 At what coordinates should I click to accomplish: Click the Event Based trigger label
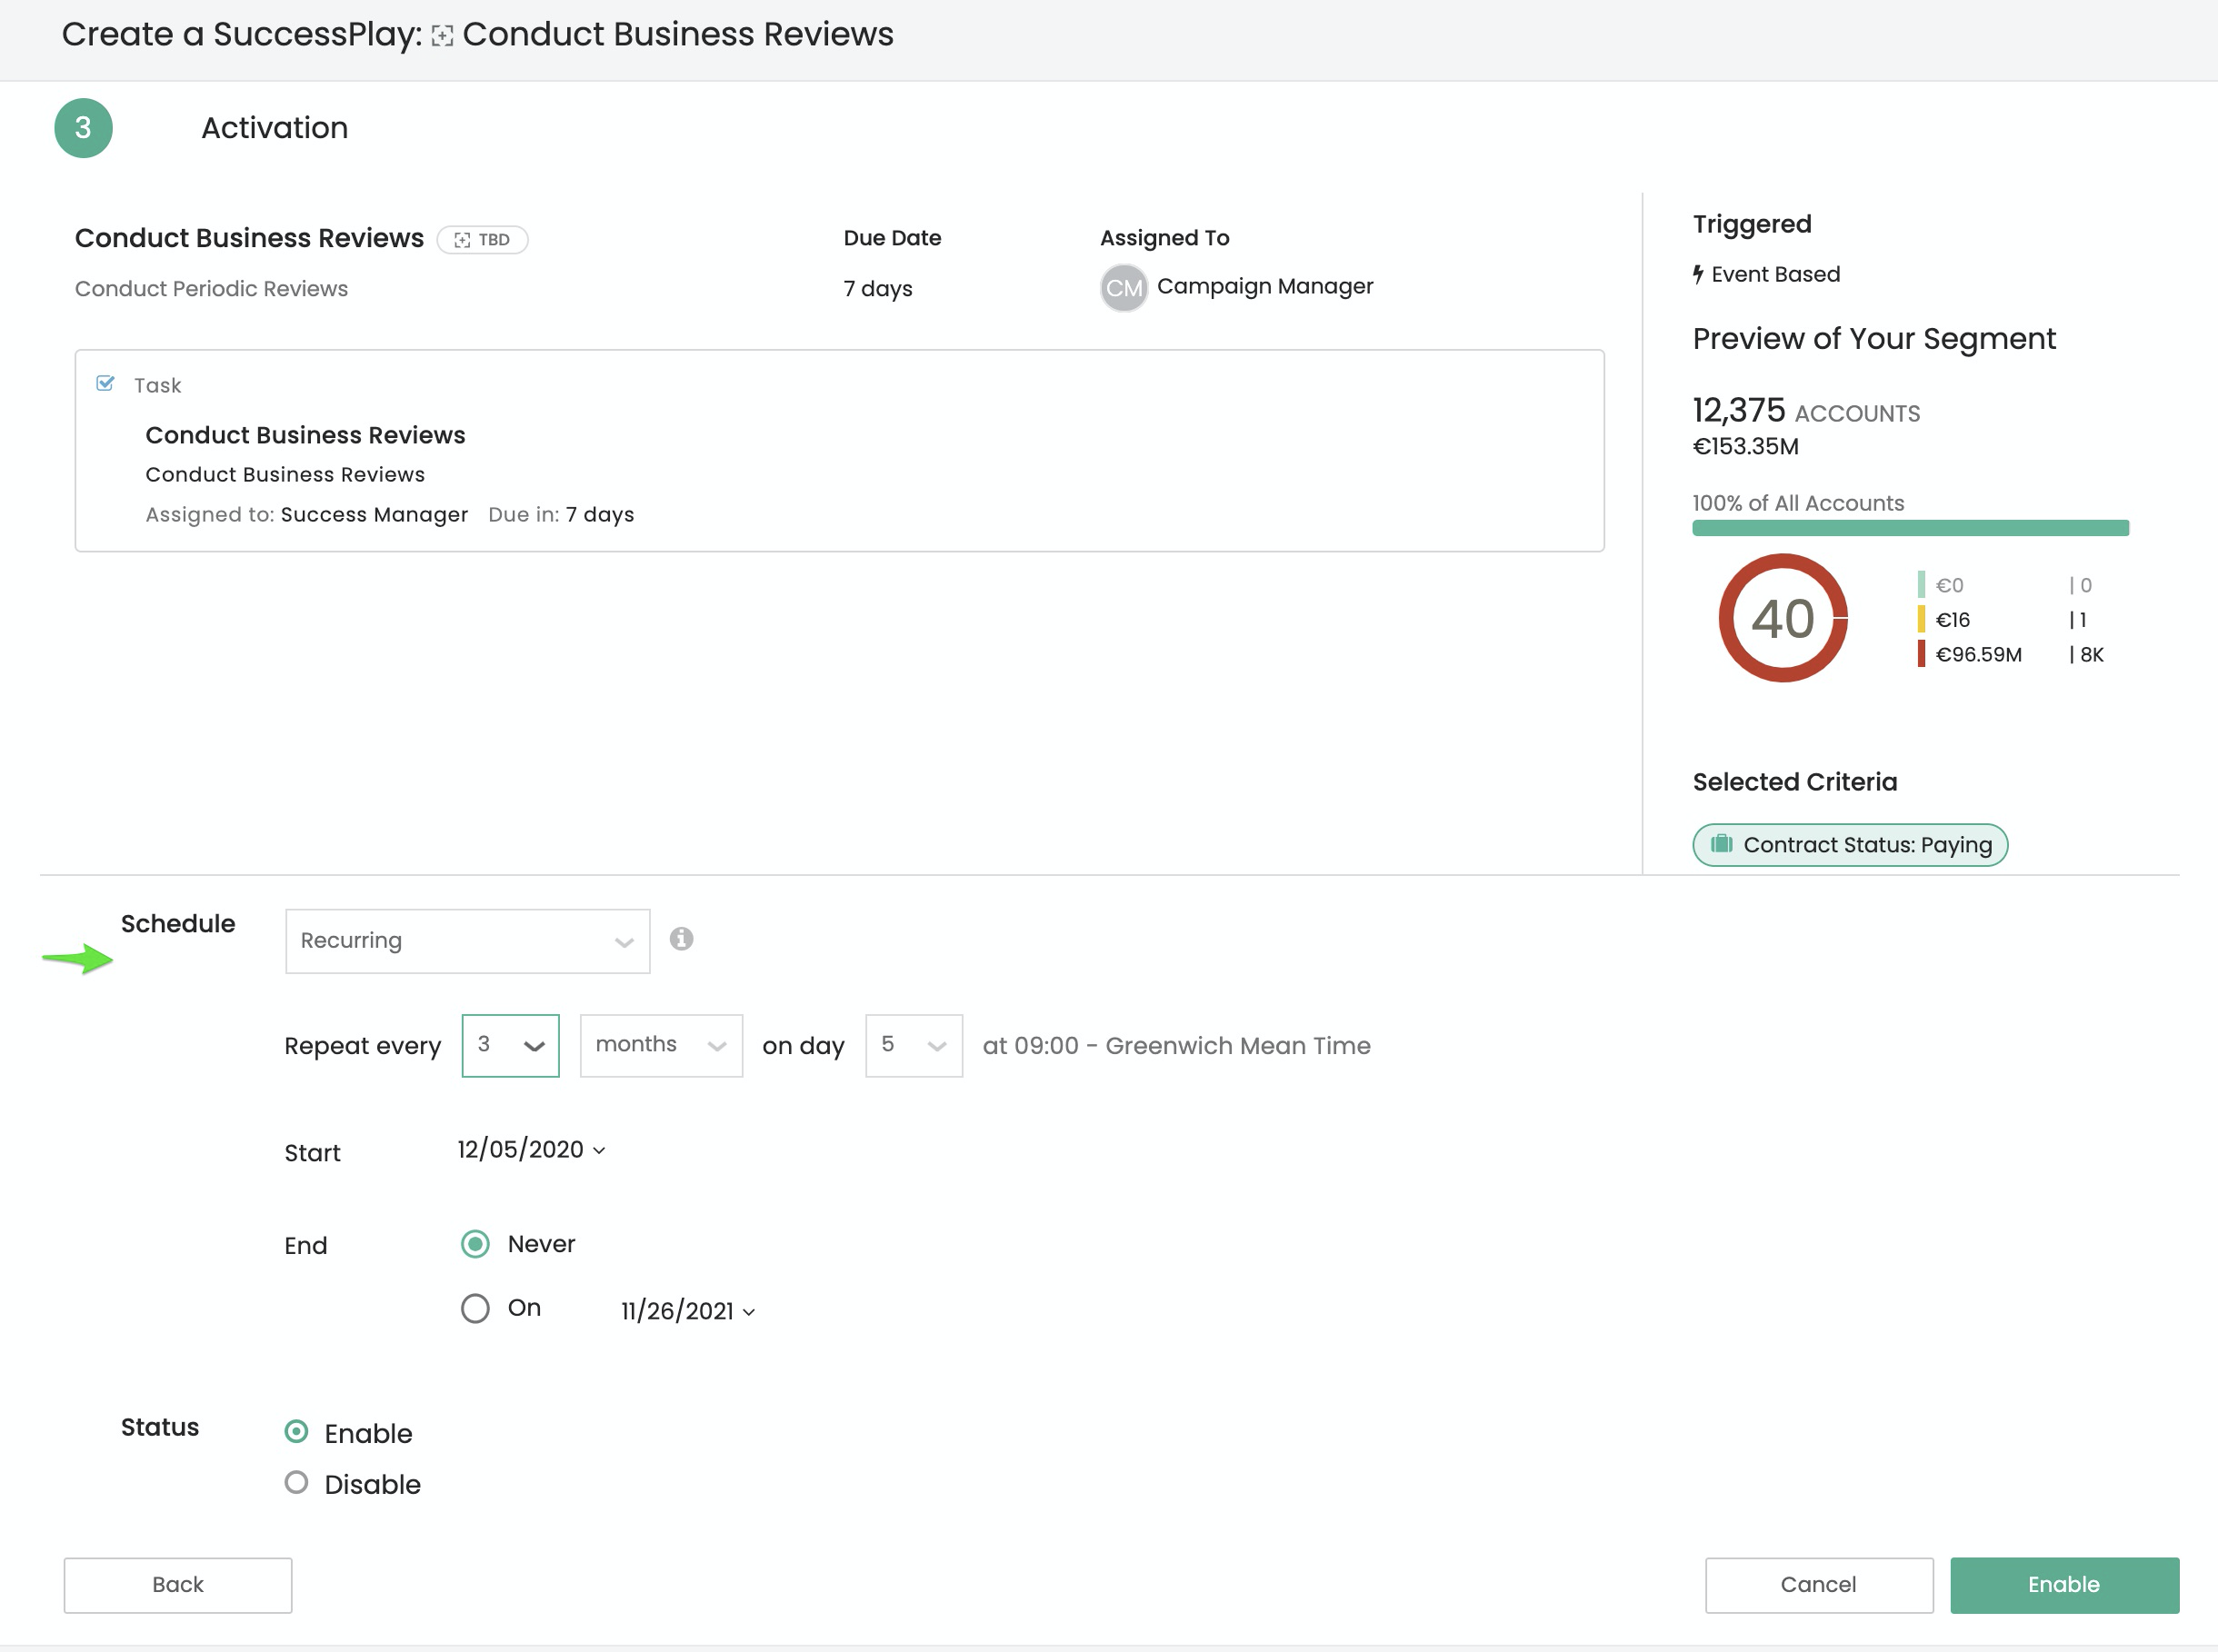[x=1774, y=274]
